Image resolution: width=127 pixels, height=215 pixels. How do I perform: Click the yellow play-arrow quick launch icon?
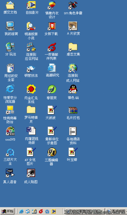pyautogui.click(x=53, y=211)
